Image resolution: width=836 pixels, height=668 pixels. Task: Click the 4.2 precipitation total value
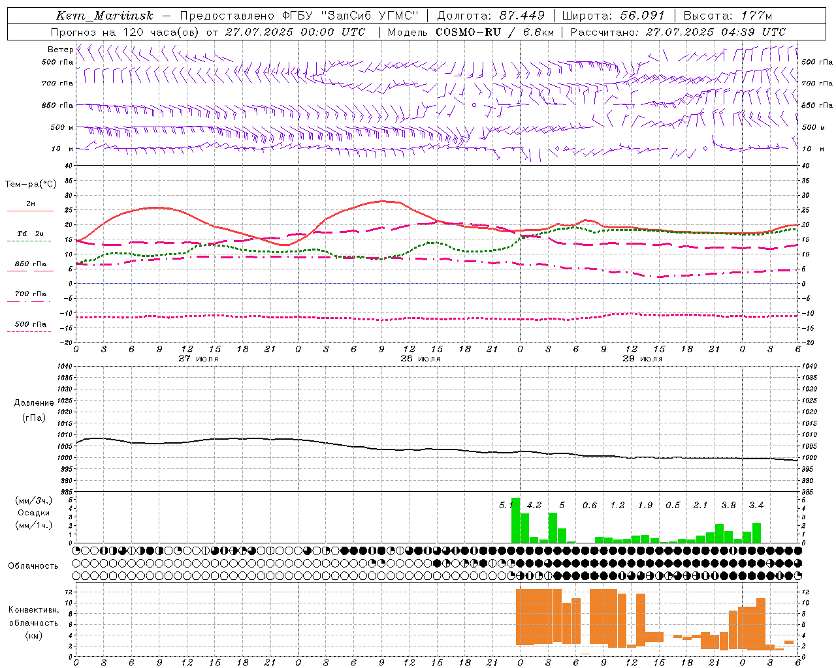pyautogui.click(x=534, y=505)
